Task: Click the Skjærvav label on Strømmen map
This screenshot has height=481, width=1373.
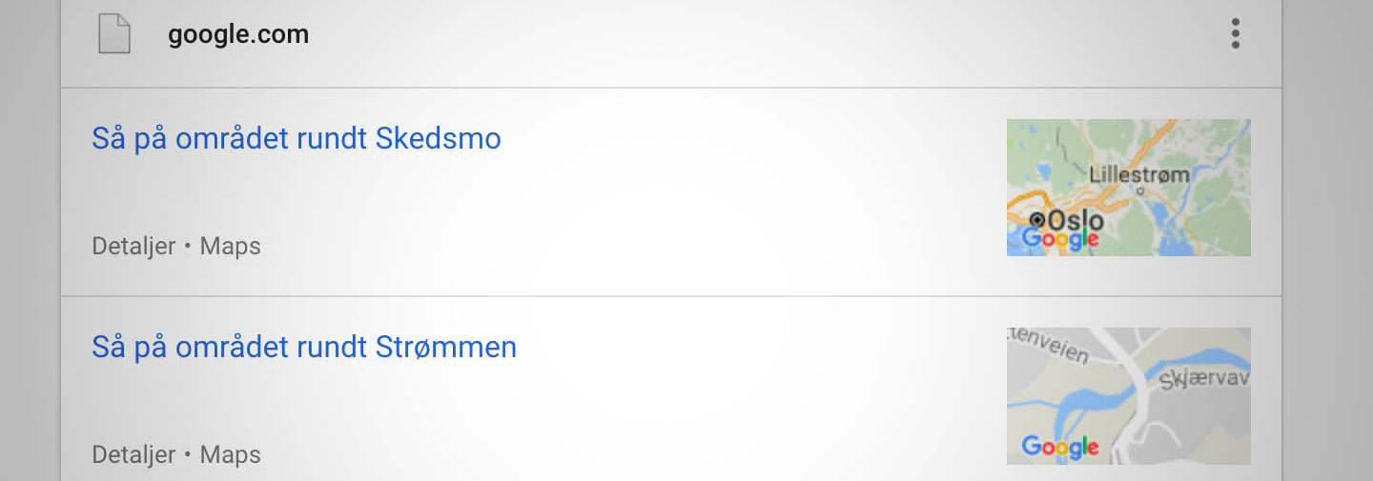Action: 1203,381
